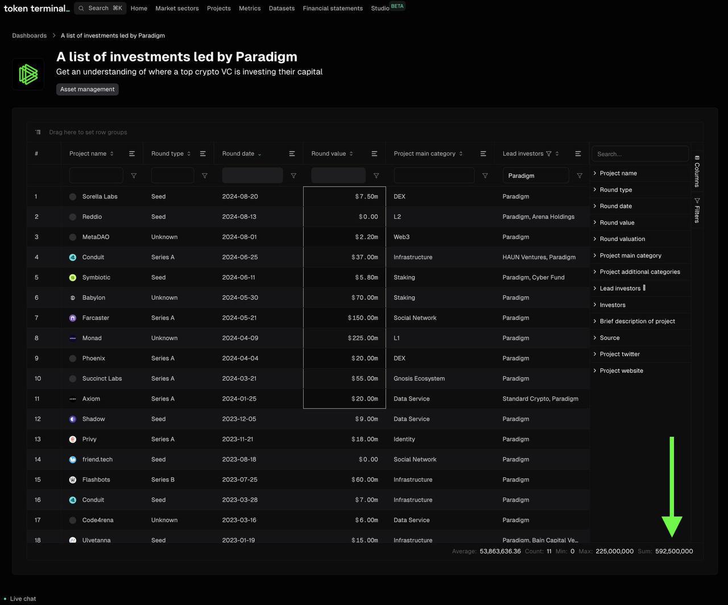Open the Round type column menu icon
Screen dimensions: 728x605
pyautogui.click(x=203, y=154)
